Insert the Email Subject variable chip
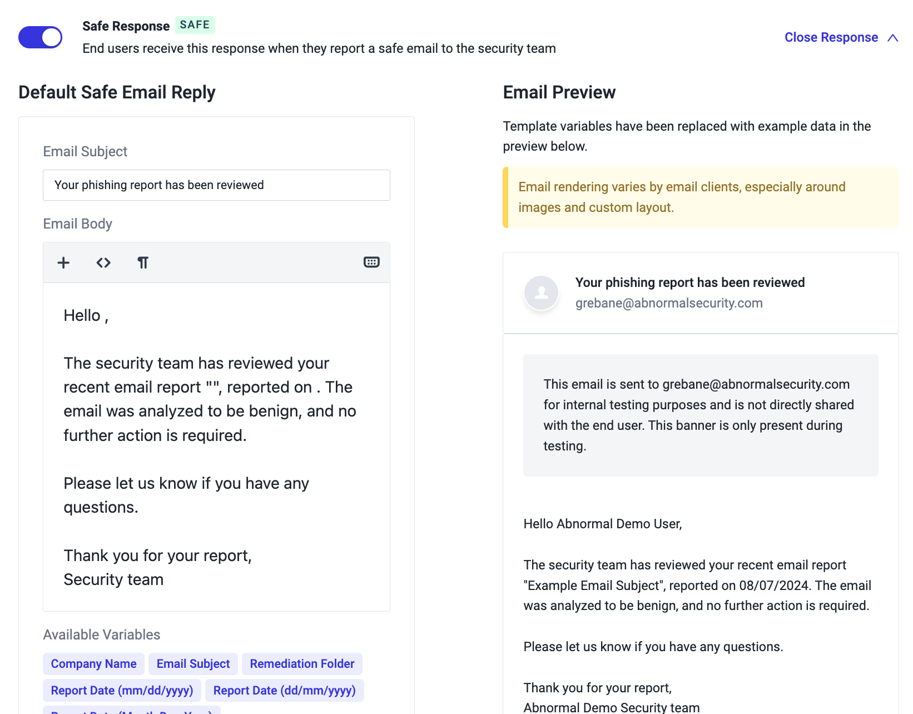This screenshot has height=714, width=913. click(193, 664)
